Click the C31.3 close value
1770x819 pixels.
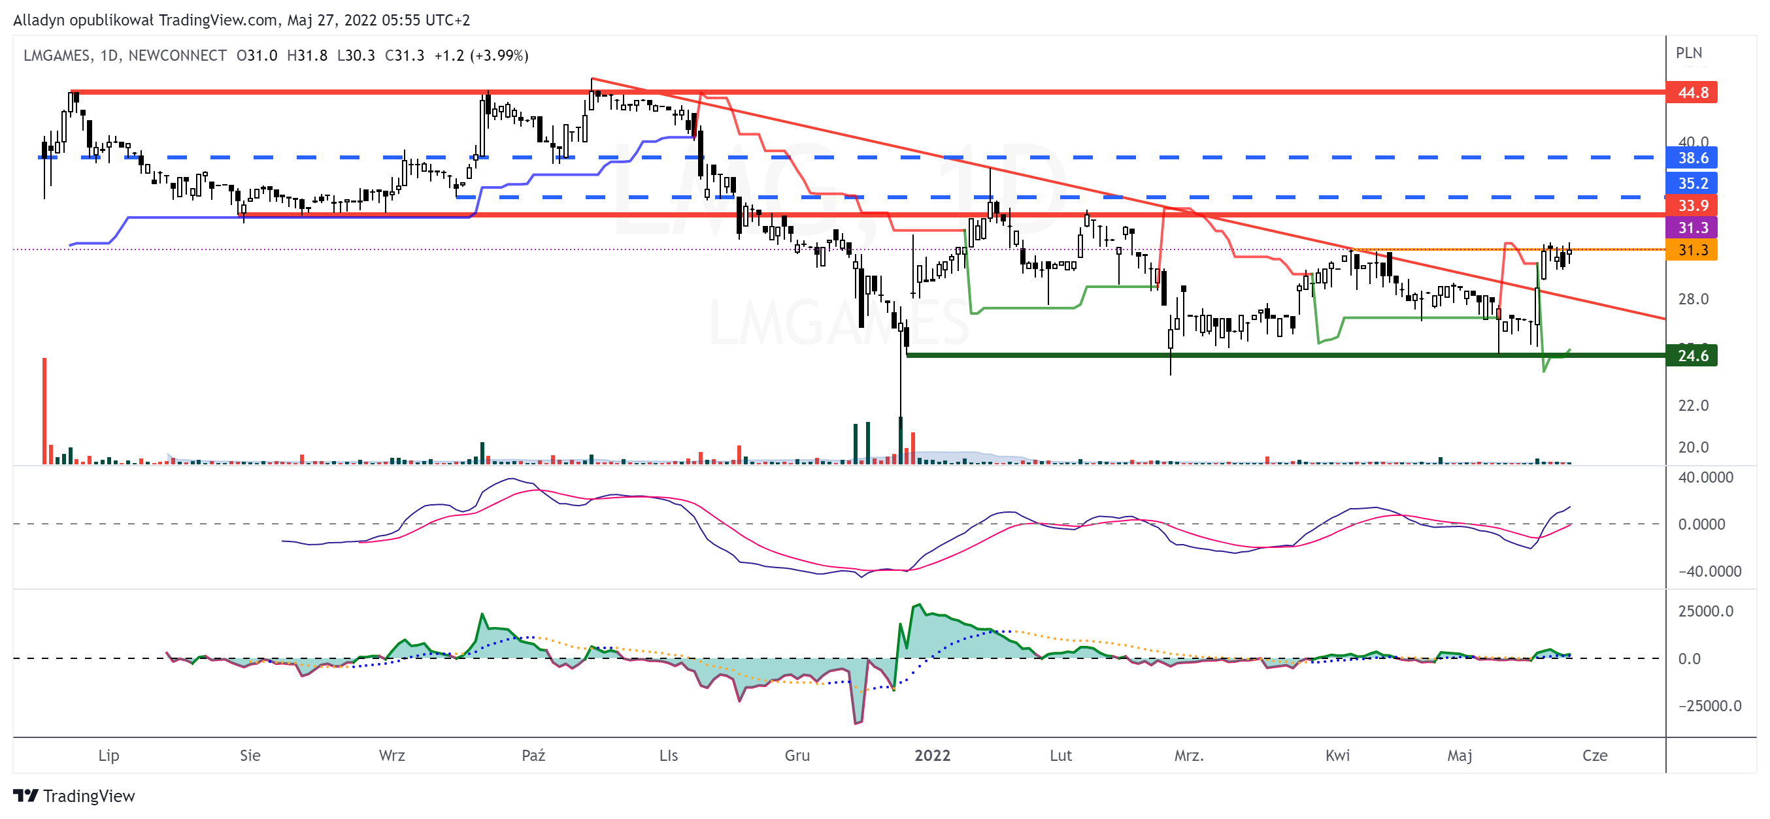(x=405, y=56)
